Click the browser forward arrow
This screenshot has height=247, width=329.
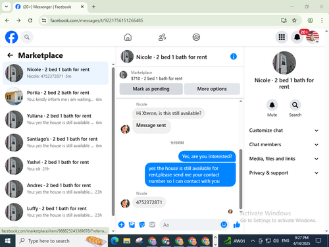click(x=18, y=20)
